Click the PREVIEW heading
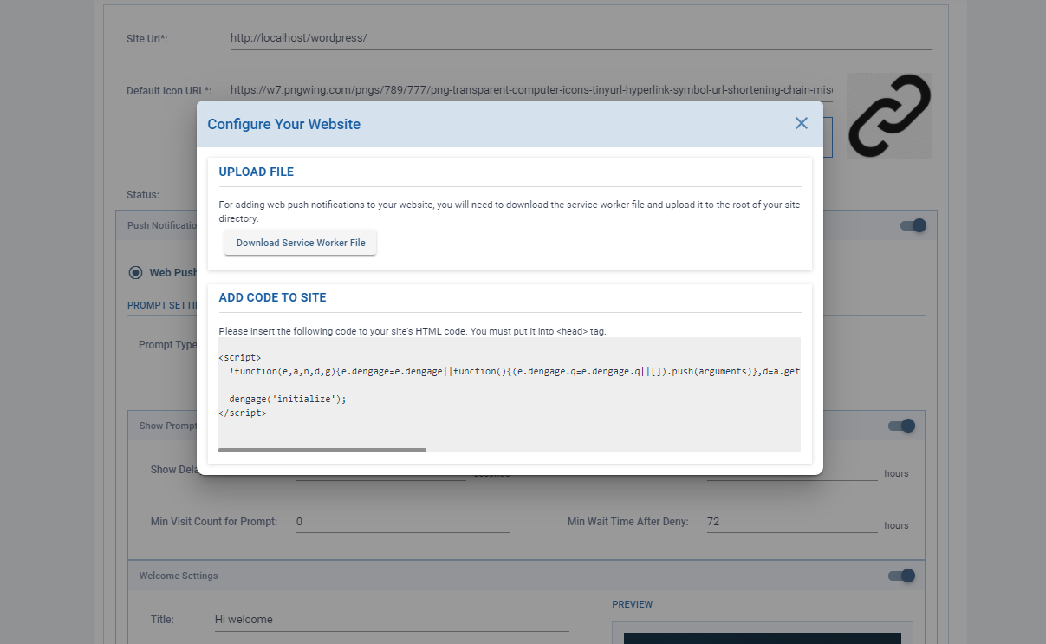This screenshot has height=644, width=1046. click(633, 604)
